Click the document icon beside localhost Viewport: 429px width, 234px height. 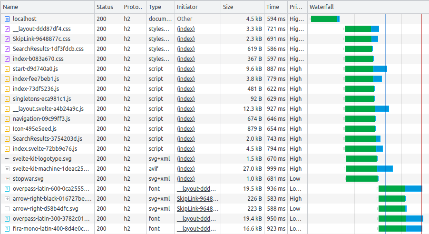tap(7, 19)
